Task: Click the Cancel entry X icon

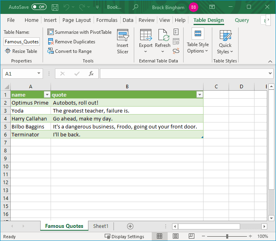Action: (x=62, y=74)
